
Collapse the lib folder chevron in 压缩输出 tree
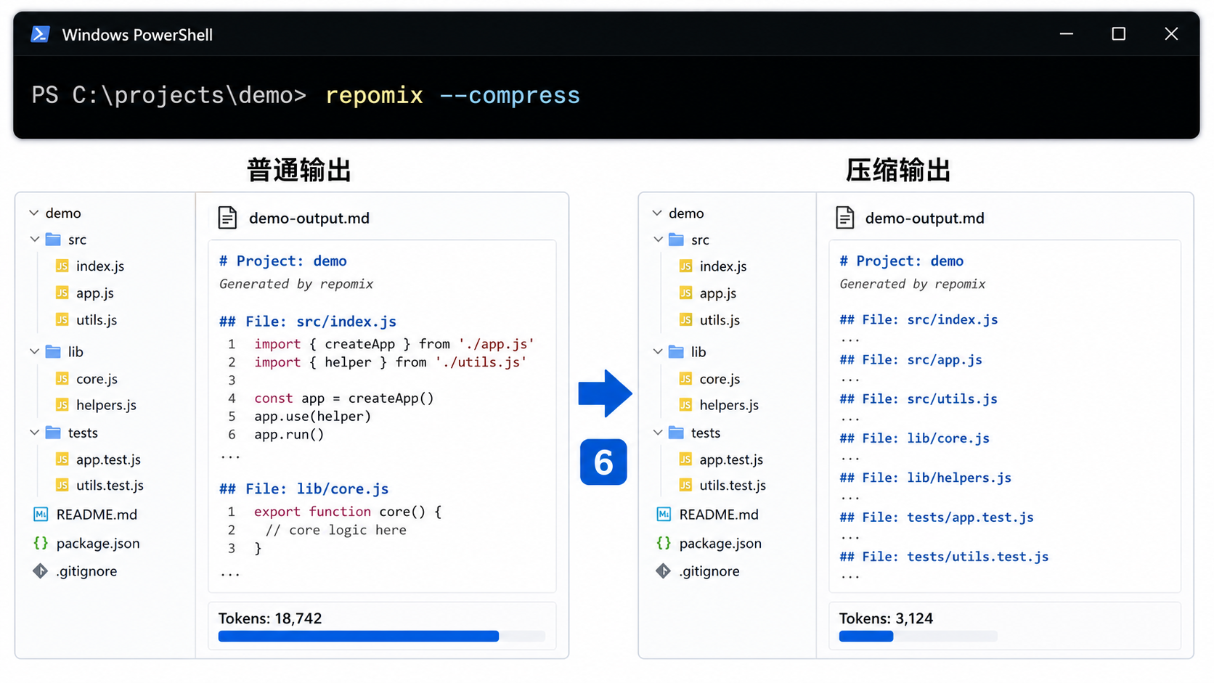click(x=657, y=352)
